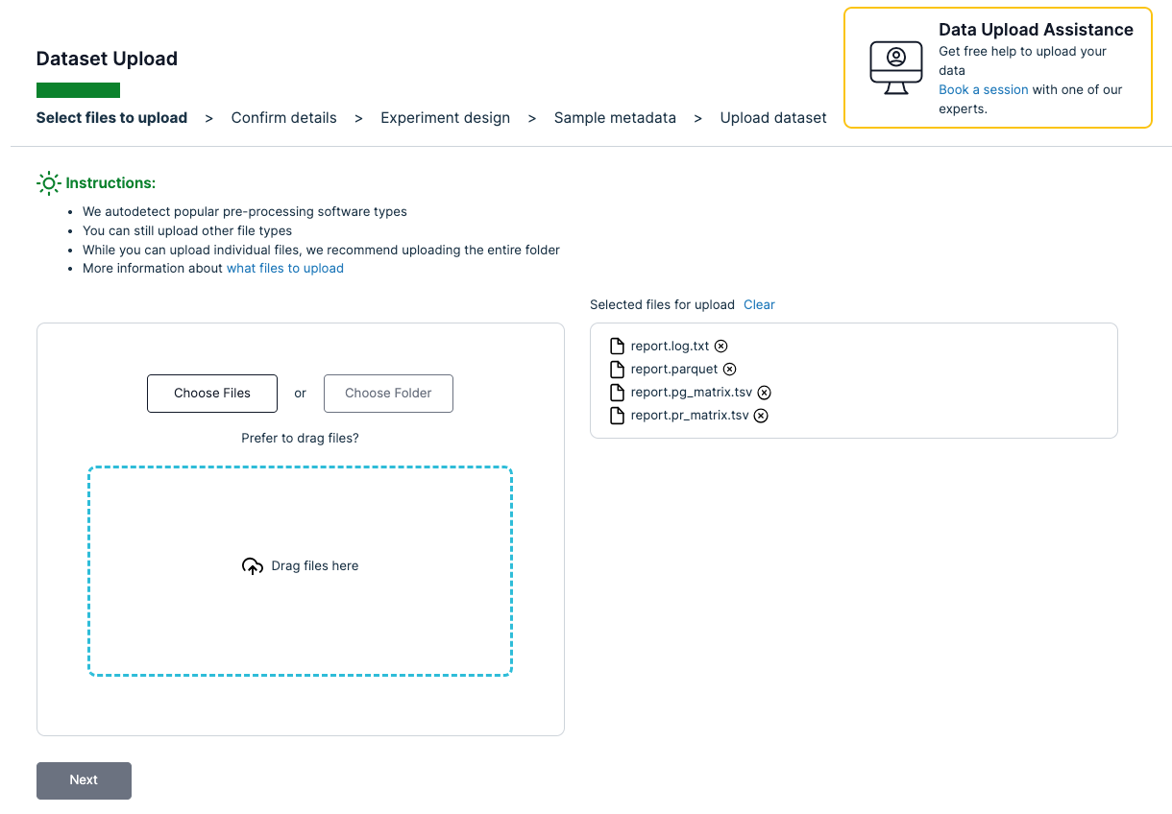Jump to Sample metadata step
This screenshot has height=814, width=1172.
click(x=615, y=118)
